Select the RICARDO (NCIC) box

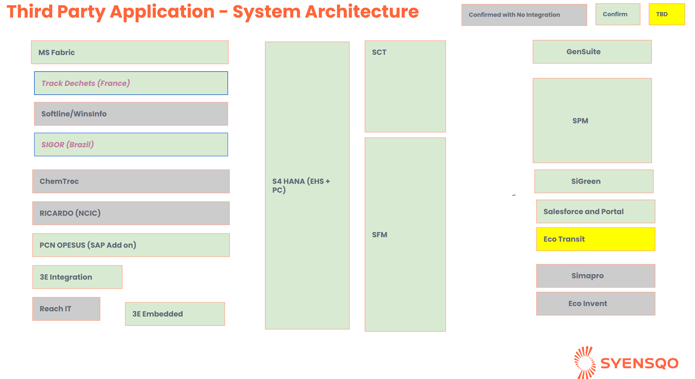tap(131, 213)
